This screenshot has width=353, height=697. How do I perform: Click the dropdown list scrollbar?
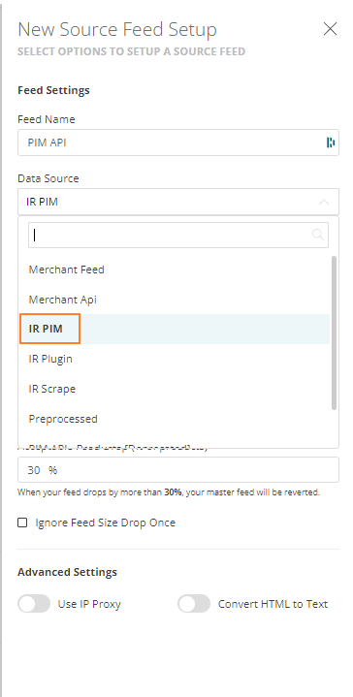[334, 333]
